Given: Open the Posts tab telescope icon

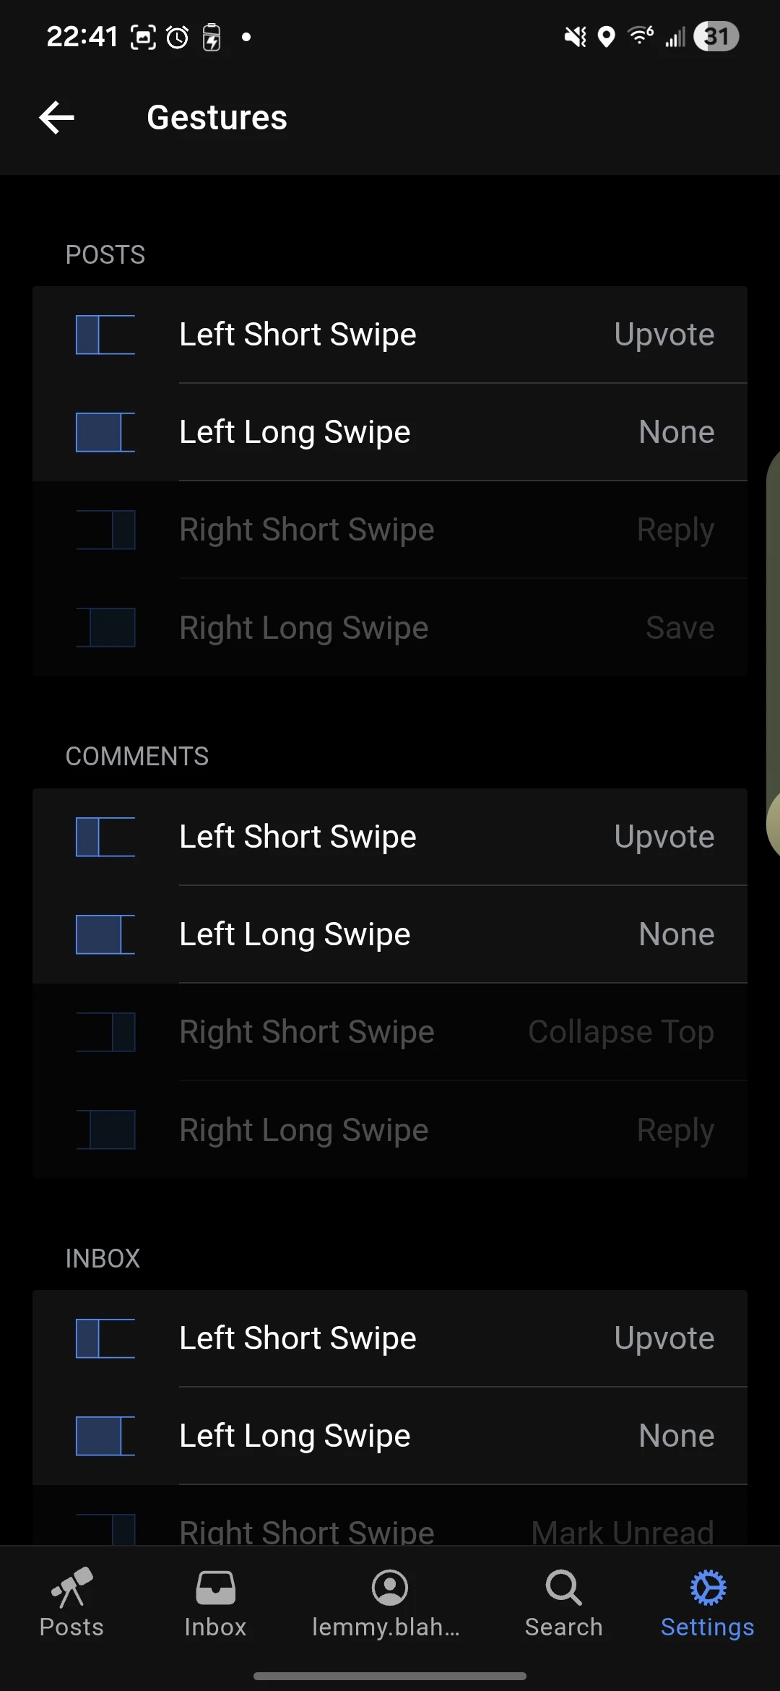Looking at the screenshot, I should coord(71,1587).
